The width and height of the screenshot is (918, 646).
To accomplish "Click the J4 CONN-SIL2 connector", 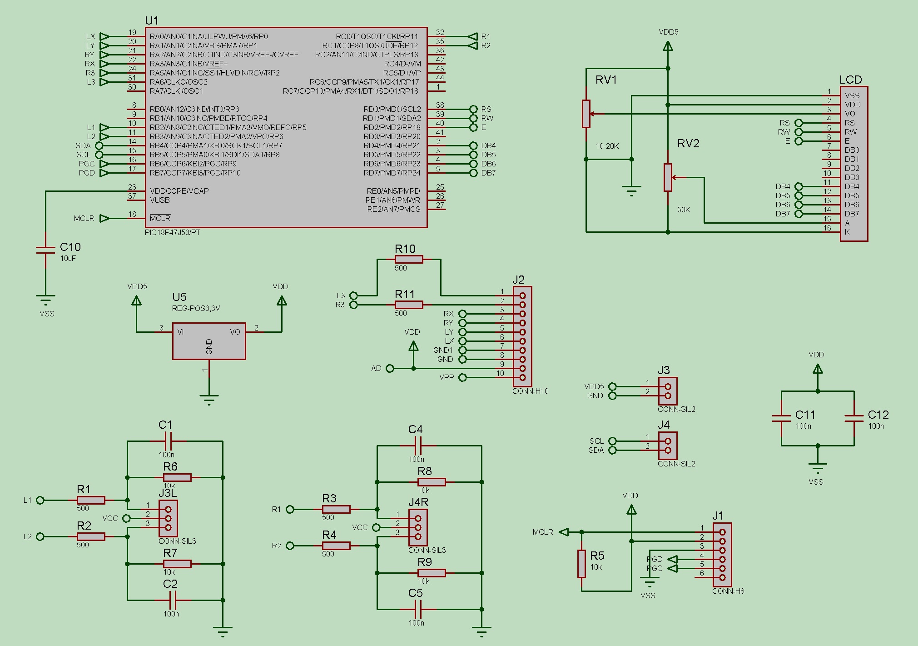I will click(x=668, y=446).
